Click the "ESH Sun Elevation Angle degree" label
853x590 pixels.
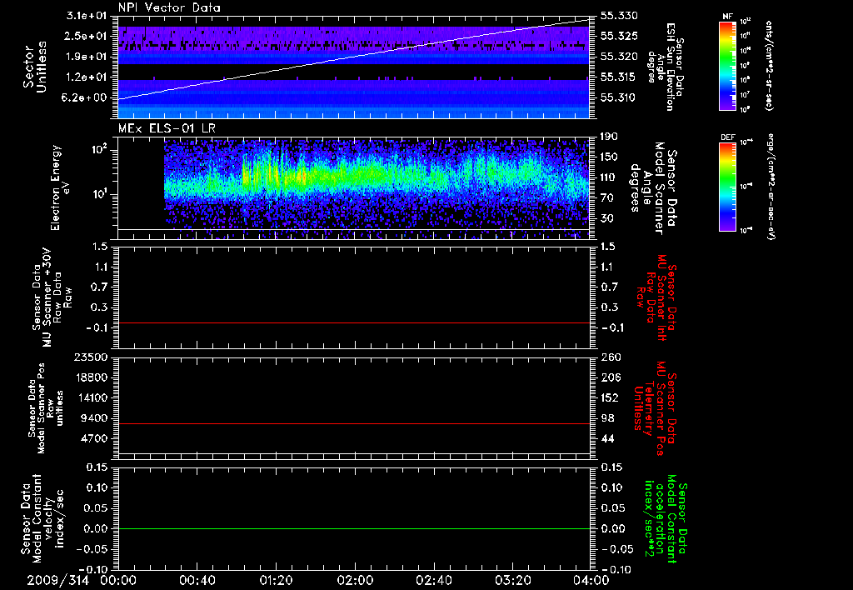click(665, 67)
